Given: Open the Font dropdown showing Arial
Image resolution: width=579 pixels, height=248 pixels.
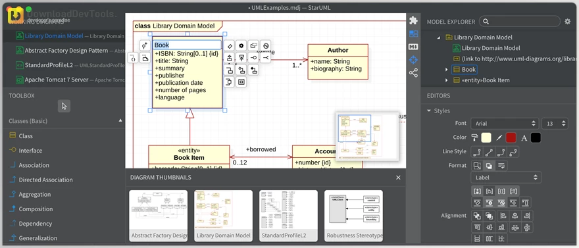Looking at the screenshot, I should (505, 124).
